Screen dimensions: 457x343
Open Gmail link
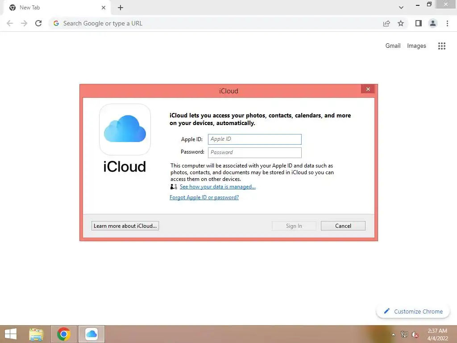click(393, 46)
